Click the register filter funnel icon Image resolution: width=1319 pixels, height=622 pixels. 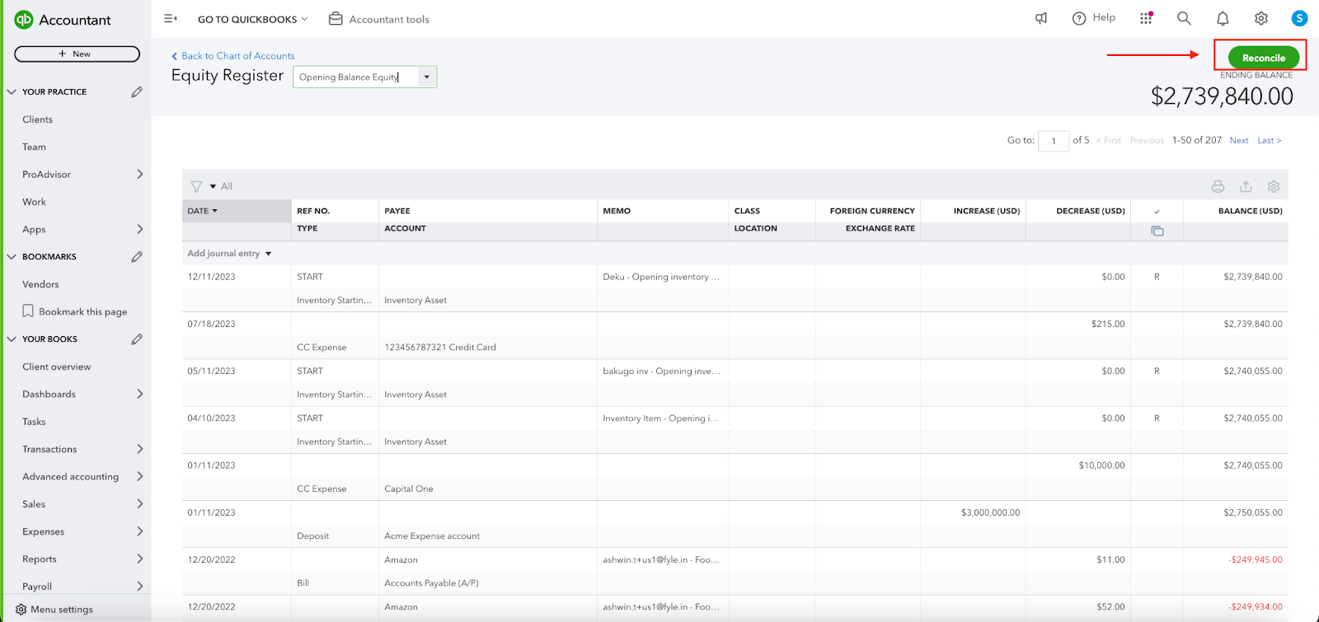click(196, 187)
